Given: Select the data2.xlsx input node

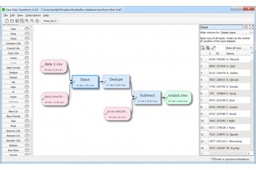Looking at the screenshot, I should pos(54,99).
